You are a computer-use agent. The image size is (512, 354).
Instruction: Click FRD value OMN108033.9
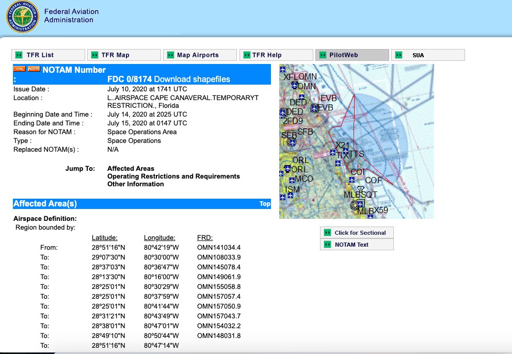tap(219, 258)
